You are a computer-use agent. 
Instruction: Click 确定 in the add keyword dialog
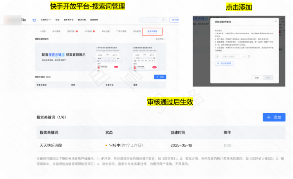tap(268, 78)
